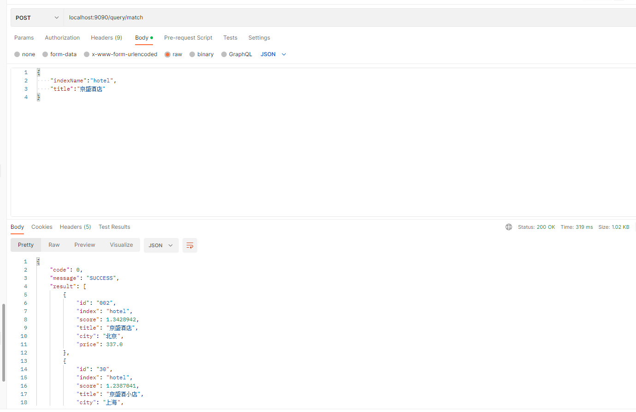This screenshot has height=412, width=636.
Task: Open the blue JSON body format dropdown
Action: click(x=273, y=54)
